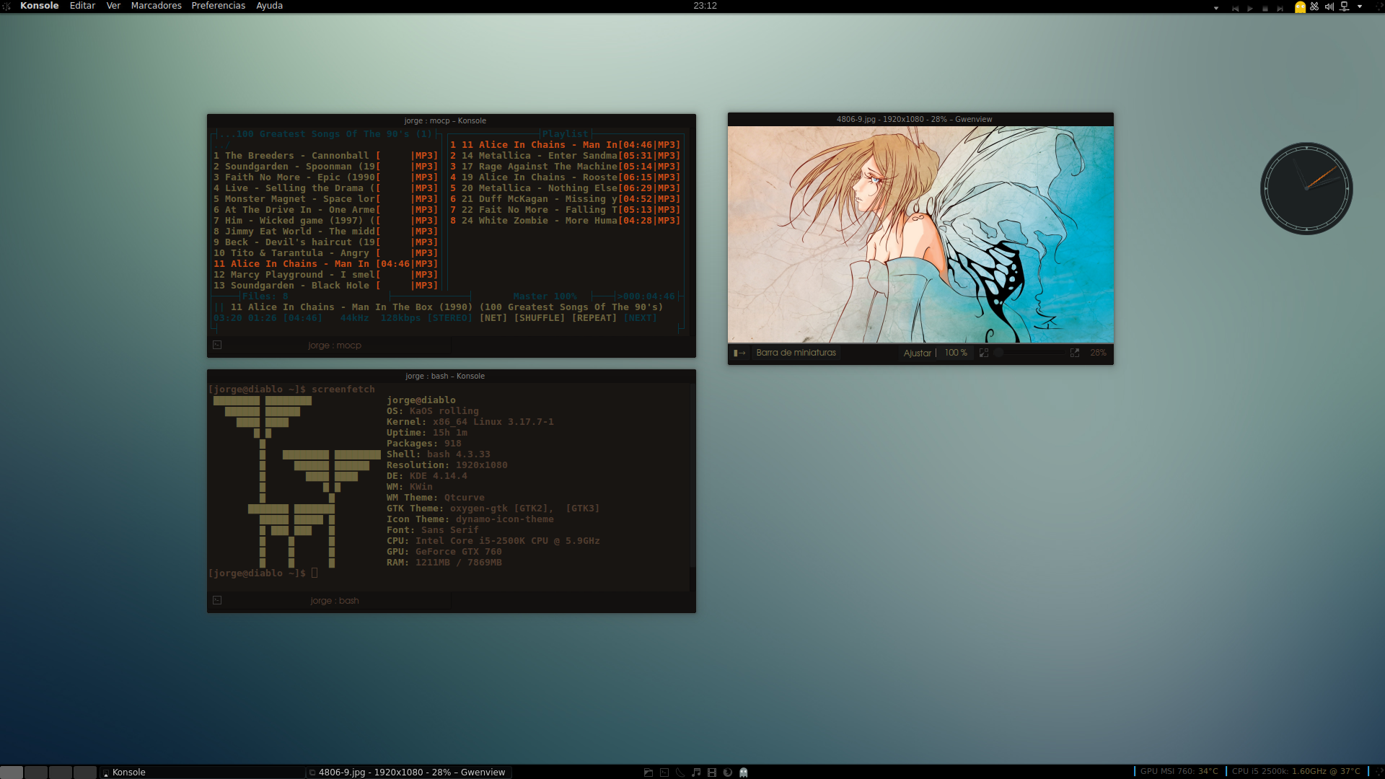Click the yellow ghost tray icon
The height and width of the screenshot is (779, 1385).
[x=1300, y=6]
